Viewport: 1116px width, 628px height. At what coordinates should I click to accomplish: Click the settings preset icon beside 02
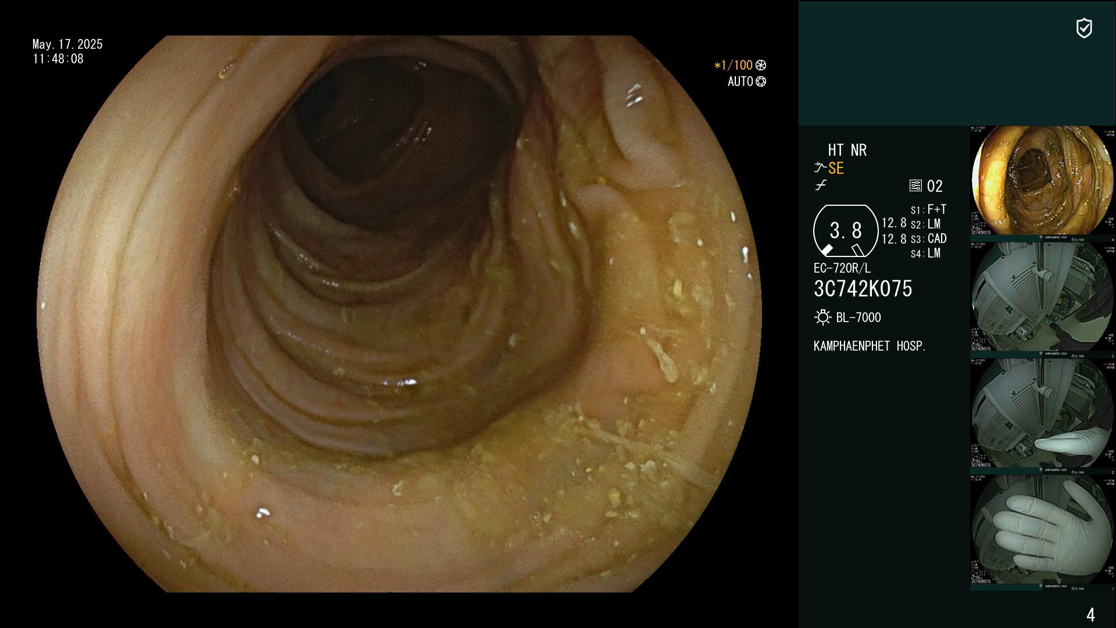click(x=915, y=185)
